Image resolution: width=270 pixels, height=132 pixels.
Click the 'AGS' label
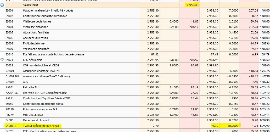pos(25,82)
